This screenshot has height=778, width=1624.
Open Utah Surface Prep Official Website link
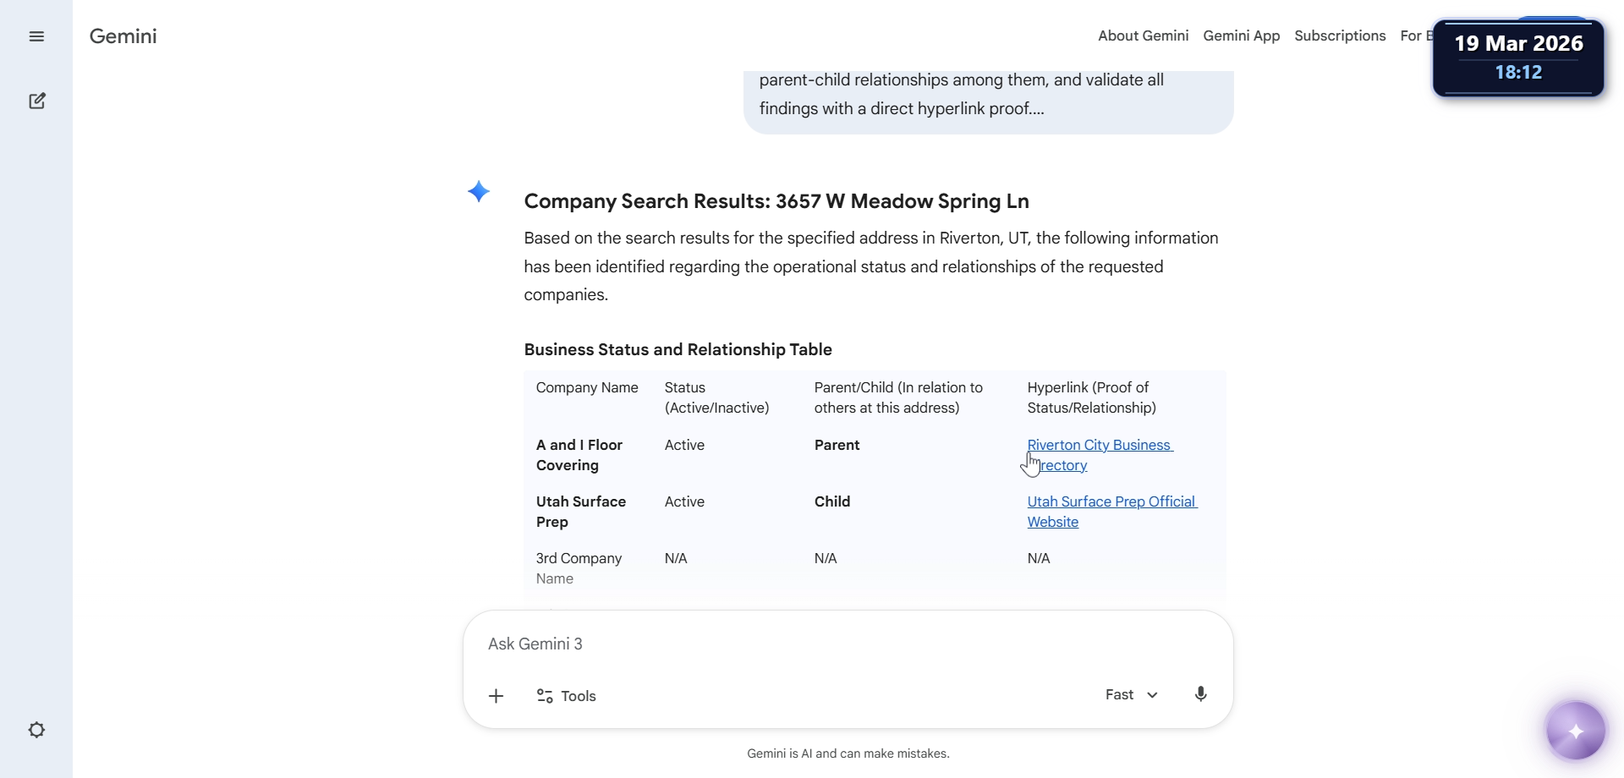click(x=1111, y=502)
